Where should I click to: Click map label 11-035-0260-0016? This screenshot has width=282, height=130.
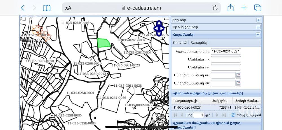[x=75, y=23]
